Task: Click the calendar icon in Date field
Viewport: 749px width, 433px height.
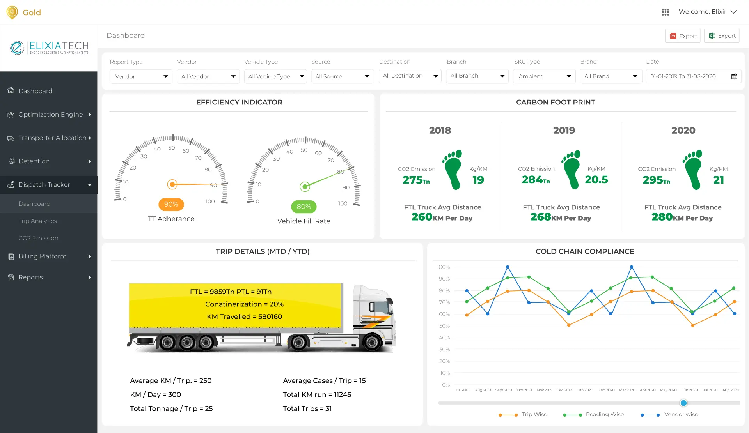Action: click(734, 76)
